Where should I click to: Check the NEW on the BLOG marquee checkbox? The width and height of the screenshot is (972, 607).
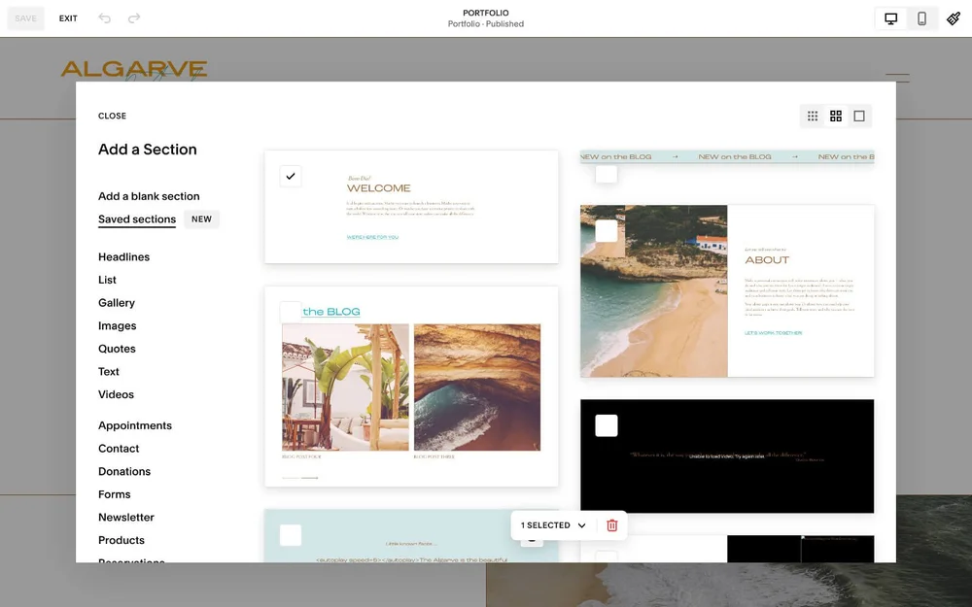tap(607, 173)
